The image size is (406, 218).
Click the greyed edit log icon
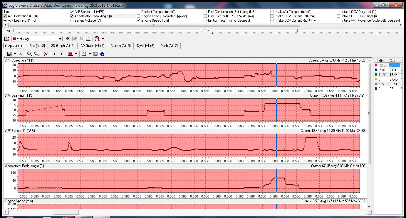[75, 39]
